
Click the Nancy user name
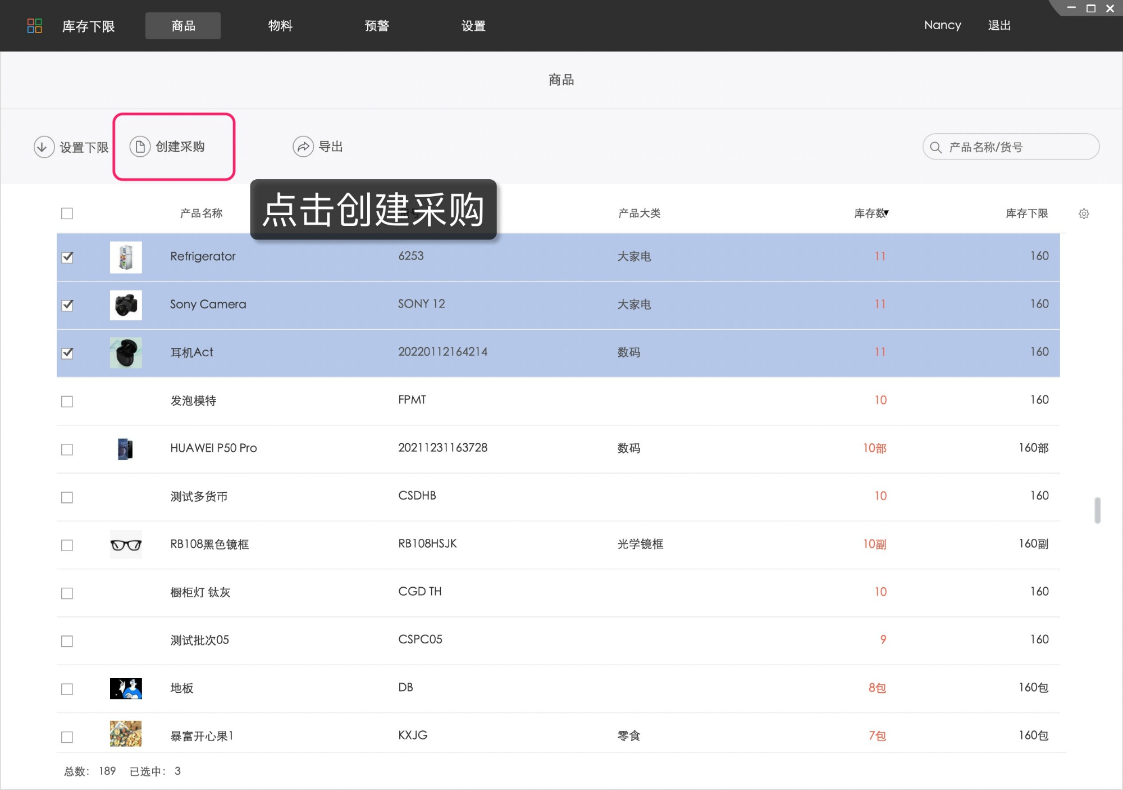[x=943, y=25]
